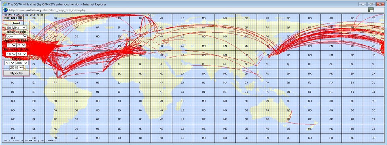Click the FJ grid square over South America
The width and height of the screenshot is (387, 145).
click(x=55, y=83)
